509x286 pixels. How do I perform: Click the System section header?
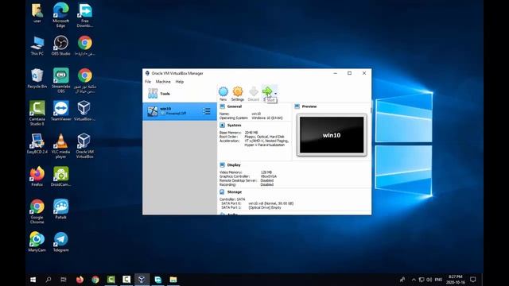pos(234,126)
